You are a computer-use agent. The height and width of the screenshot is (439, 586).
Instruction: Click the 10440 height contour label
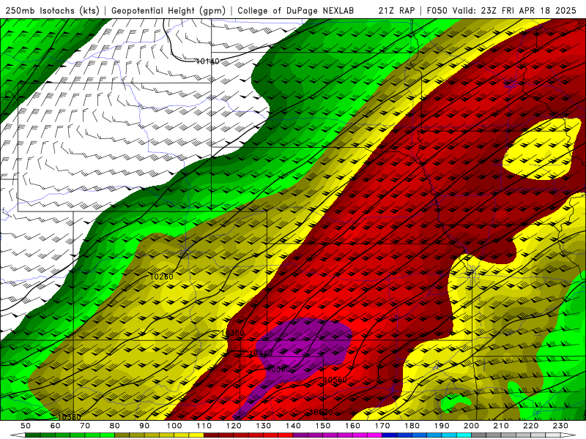click(261, 353)
